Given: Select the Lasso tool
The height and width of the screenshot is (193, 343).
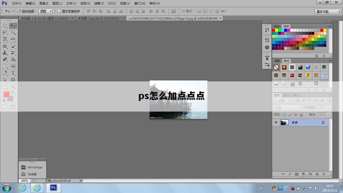Looking at the screenshot, I should coord(5,32).
